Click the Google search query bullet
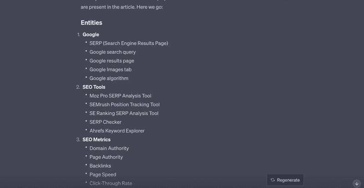Screen dimensions: 364x188 pos(112,52)
